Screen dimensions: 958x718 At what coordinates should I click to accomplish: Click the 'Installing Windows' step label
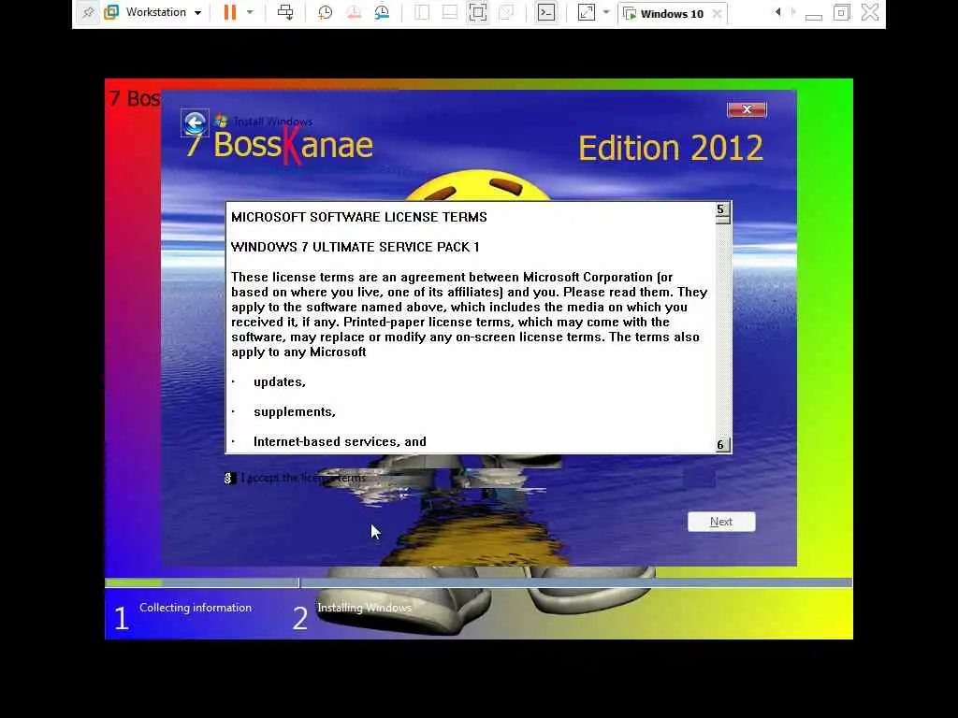[x=365, y=608]
